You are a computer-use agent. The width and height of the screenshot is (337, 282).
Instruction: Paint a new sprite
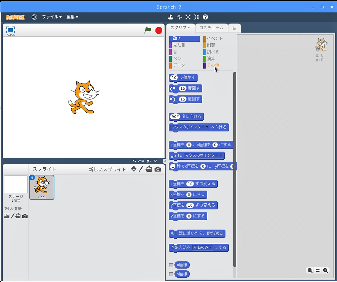point(141,169)
